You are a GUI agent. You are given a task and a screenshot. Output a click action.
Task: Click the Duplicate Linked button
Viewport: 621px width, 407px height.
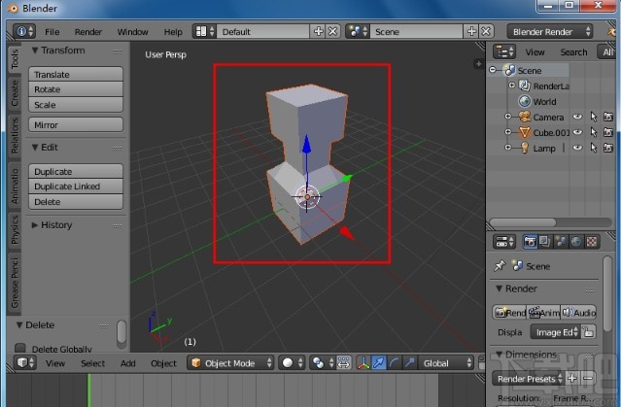point(76,187)
